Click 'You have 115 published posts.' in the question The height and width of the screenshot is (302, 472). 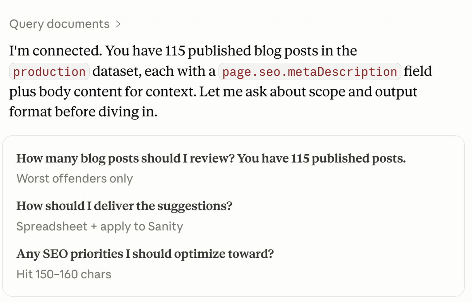click(x=321, y=159)
